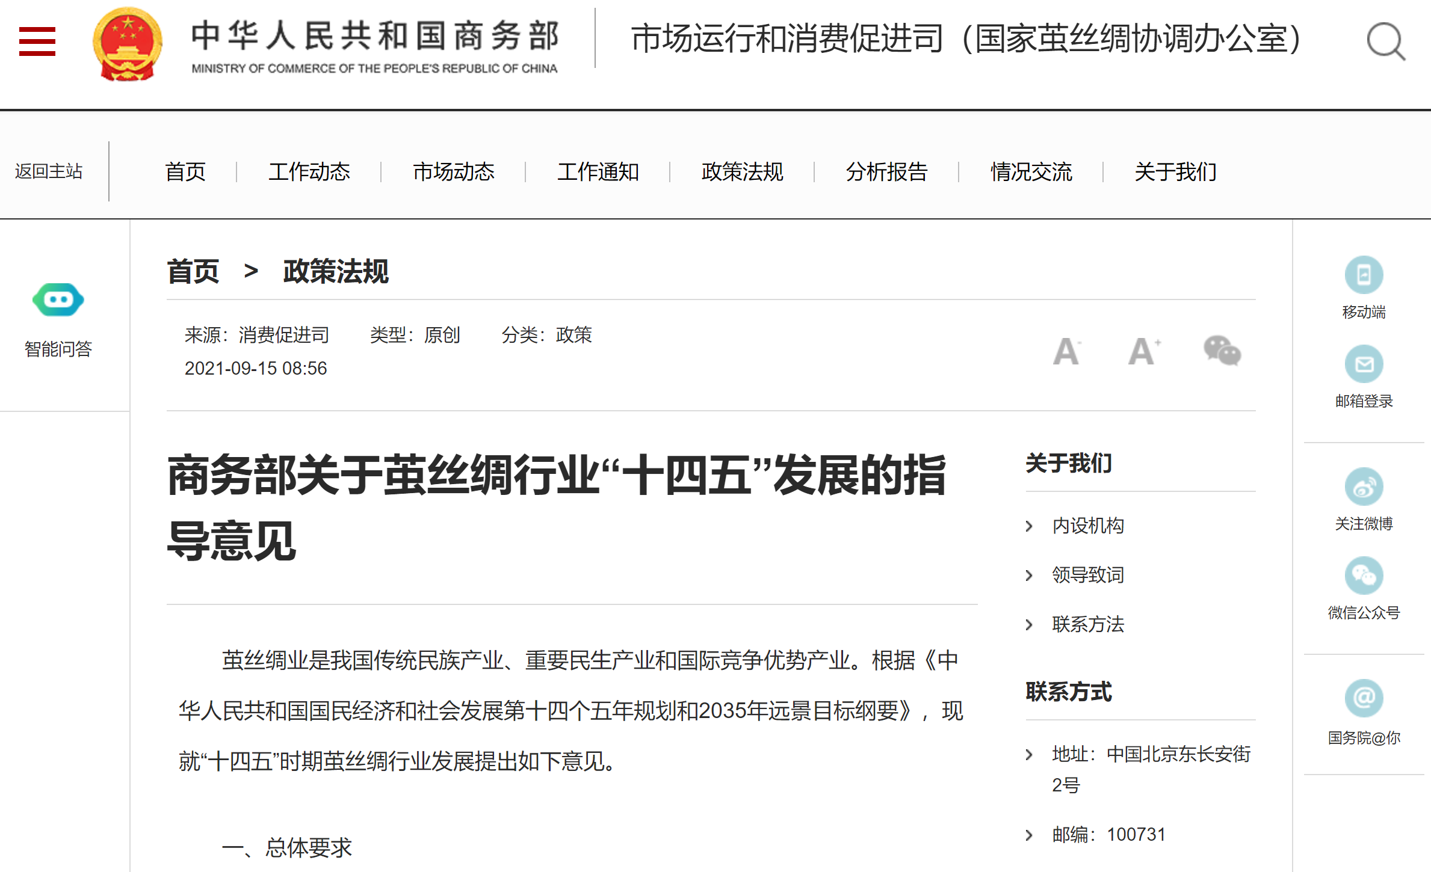Screen dimensions: 1431x872
Task: Open the 微信公众号 sidebar icon
Action: click(1363, 576)
